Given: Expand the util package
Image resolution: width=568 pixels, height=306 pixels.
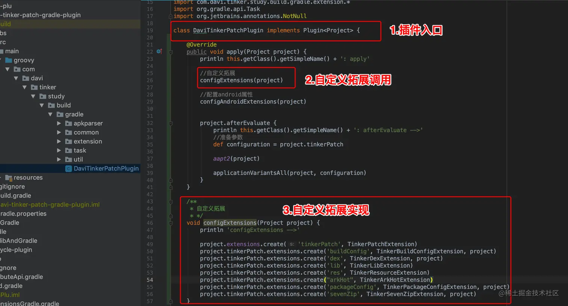Looking at the screenshot, I should tap(59, 159).
